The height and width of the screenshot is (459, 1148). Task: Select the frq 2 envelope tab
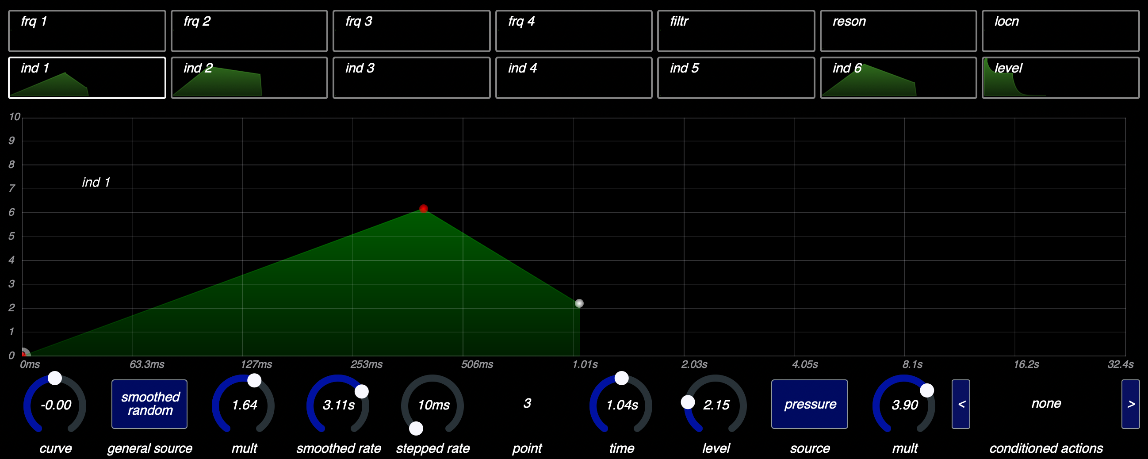(x=249, y=31)
